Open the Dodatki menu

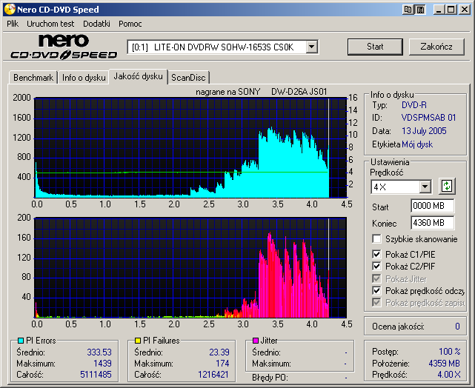tap(96, 24)
